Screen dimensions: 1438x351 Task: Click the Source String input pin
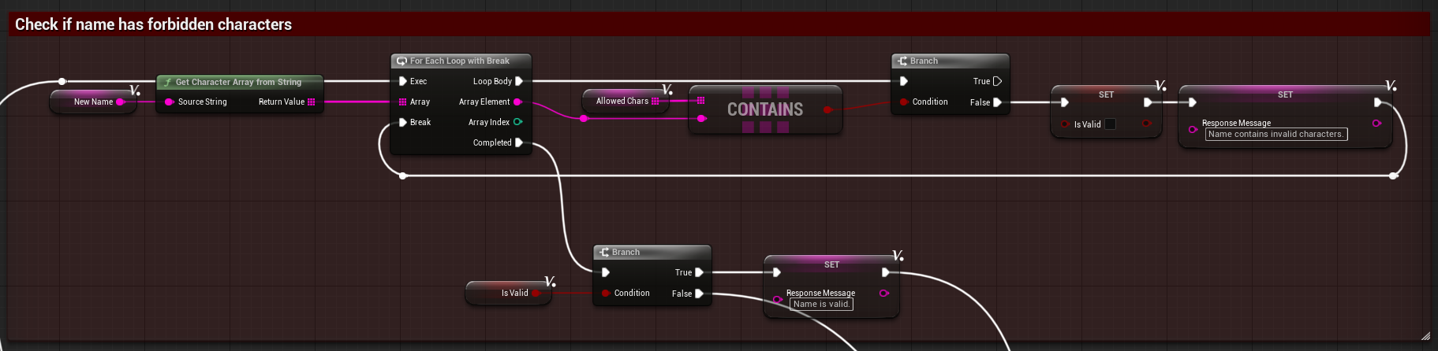(x=169, y=102)
